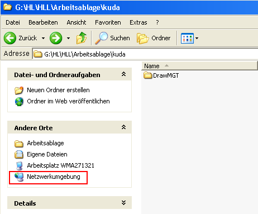The height and width of the screenshot is (214, 258).
Task: Open the Extras menu
Action: [x=138, y=22]
